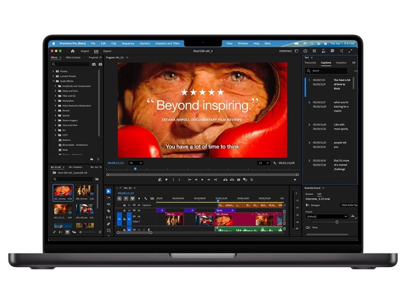Click the Export button in the header bar

[x=107, y=51]
